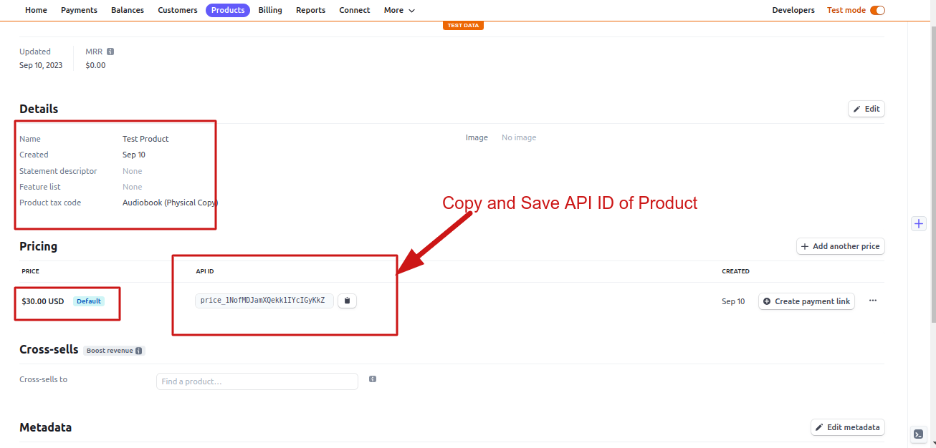Click the Sep 10 created date in Pricing row

pyautogui.click(x=733, y=301)
